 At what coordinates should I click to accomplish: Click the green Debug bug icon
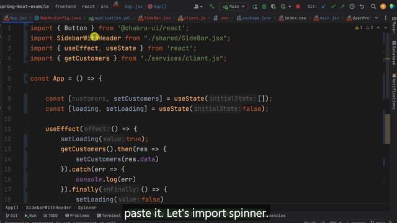264,7
